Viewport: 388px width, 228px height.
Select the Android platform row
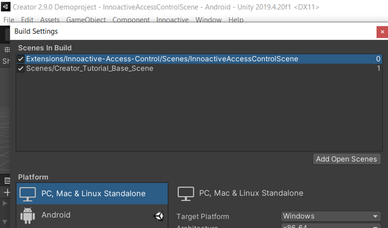92,215
